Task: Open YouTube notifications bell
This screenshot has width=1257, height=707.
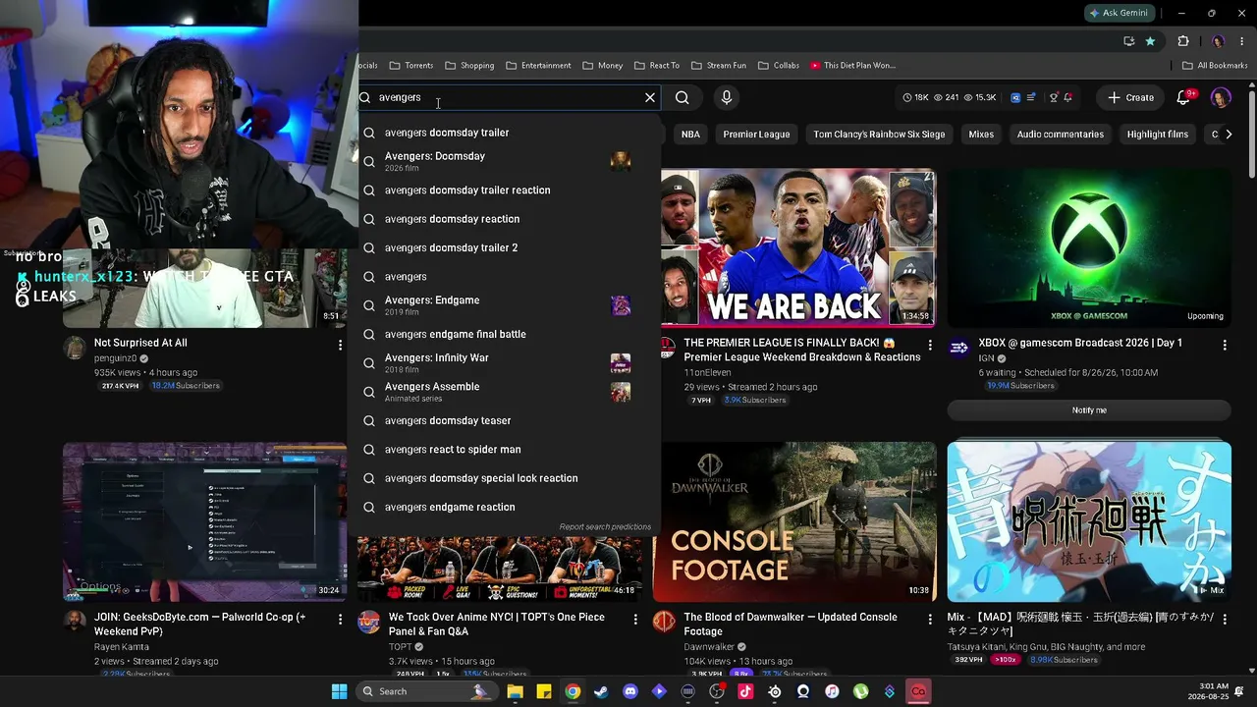Action: [1183, 97]
